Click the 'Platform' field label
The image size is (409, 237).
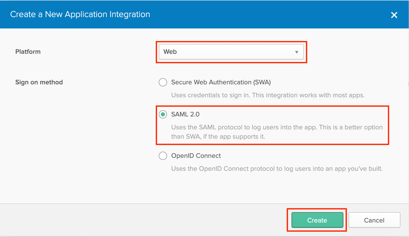pyautogui.click(x=28, y=52)
